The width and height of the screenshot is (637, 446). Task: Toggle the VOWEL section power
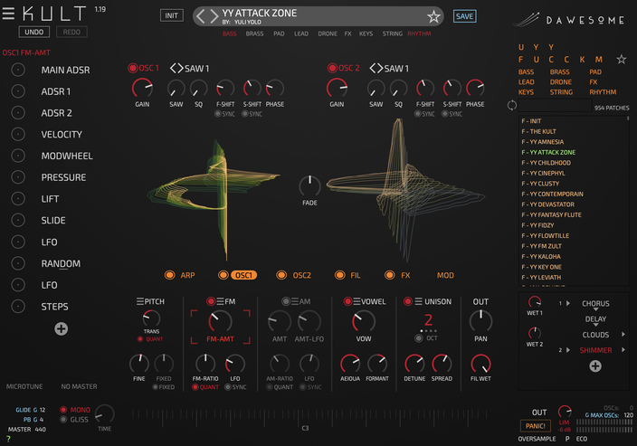pyautogui.click(x=347, y=301)
